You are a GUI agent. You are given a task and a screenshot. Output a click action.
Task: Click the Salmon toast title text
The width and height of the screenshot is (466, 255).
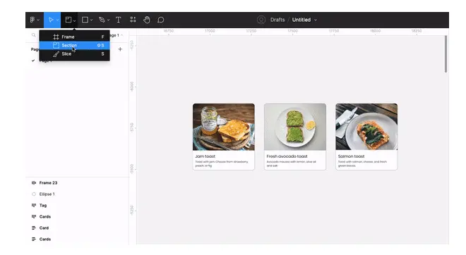(x=351, y=156)
